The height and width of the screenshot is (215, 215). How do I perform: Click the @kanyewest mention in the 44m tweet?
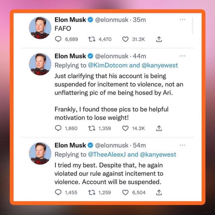(x=160, y=65)
